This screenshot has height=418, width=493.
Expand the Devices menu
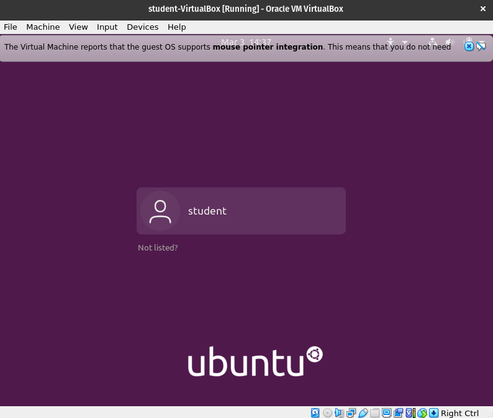coord(142,27)
